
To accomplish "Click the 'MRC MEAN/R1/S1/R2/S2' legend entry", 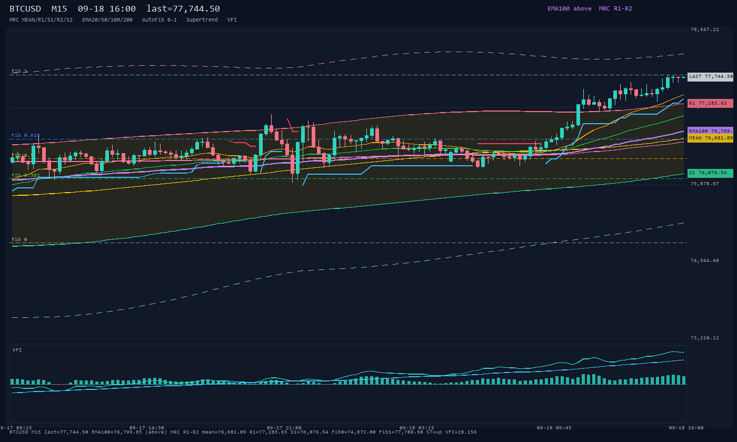I will point(41,20).
